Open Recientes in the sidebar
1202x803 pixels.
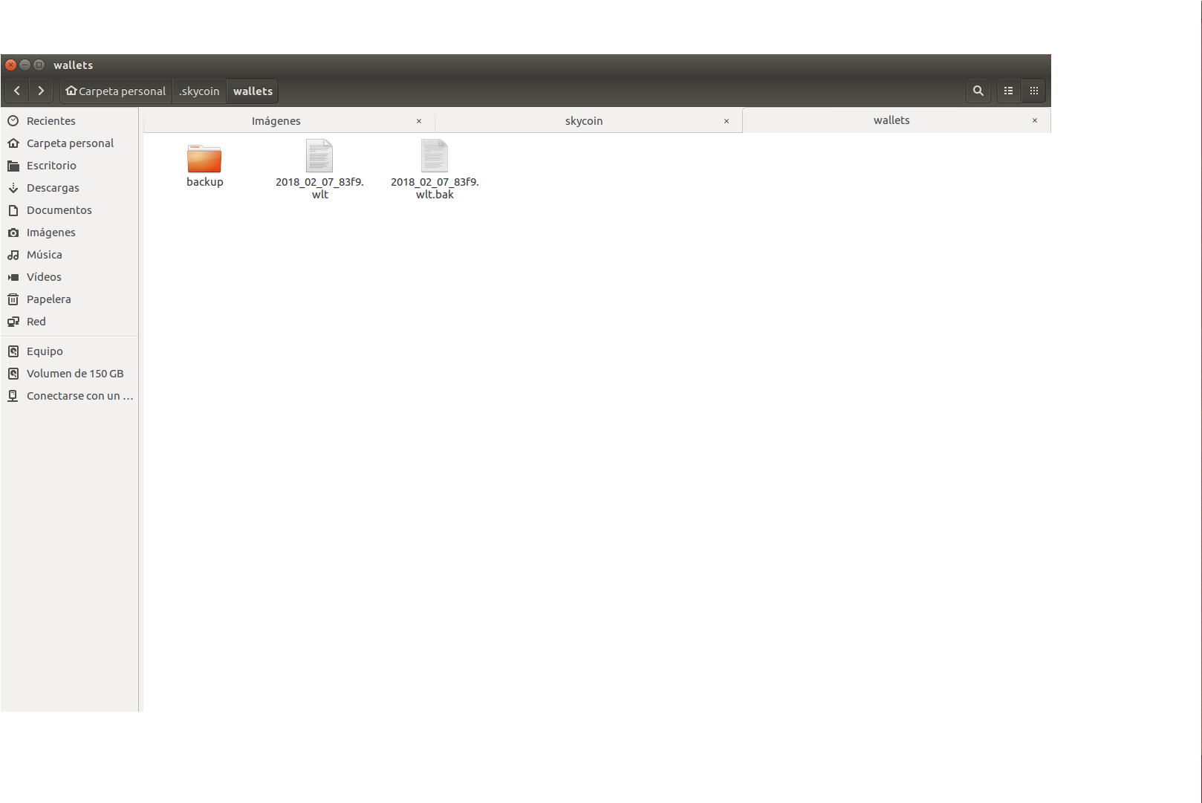tap(69, 120)
